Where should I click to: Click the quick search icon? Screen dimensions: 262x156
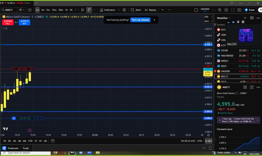[220, 10]
